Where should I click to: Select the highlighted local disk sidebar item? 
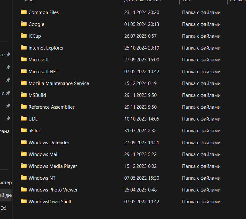6,195
